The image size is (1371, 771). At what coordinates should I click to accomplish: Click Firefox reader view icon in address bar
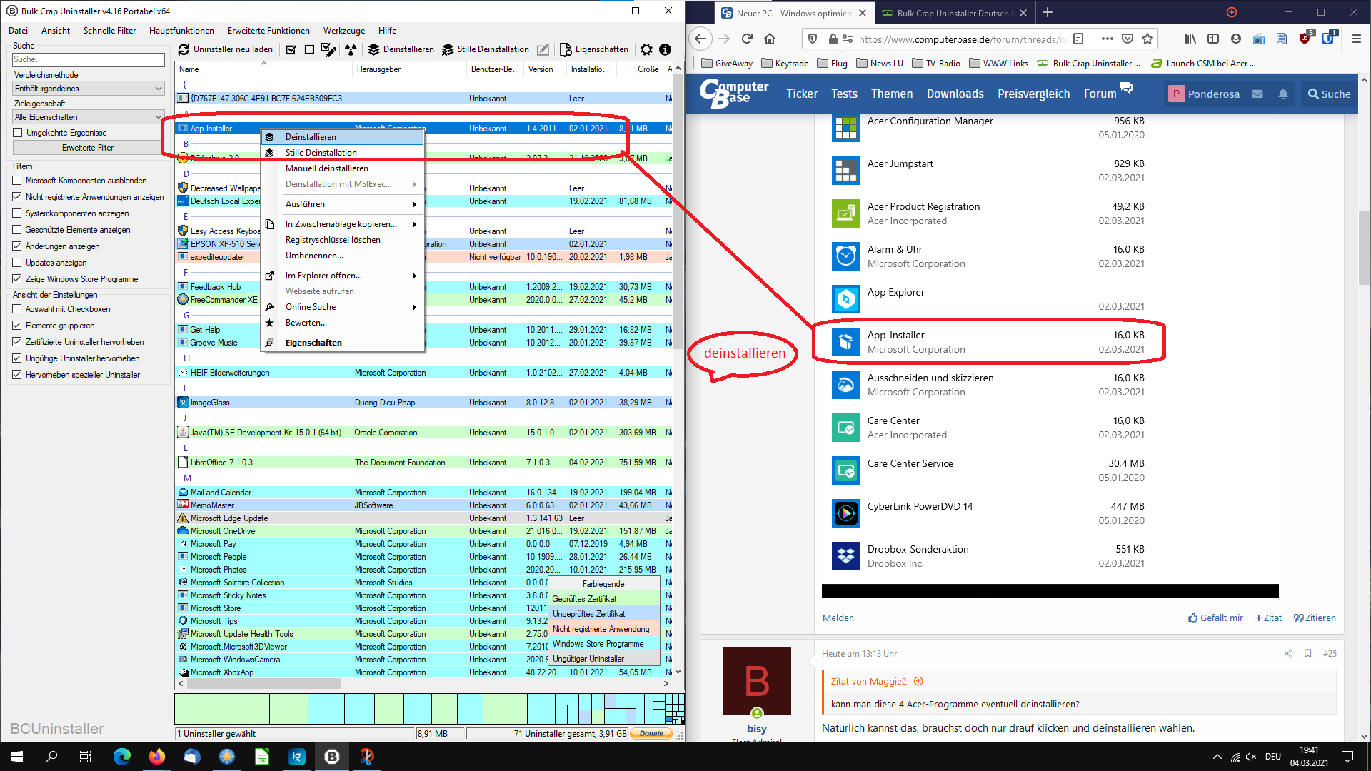[x=1078, y=39]
